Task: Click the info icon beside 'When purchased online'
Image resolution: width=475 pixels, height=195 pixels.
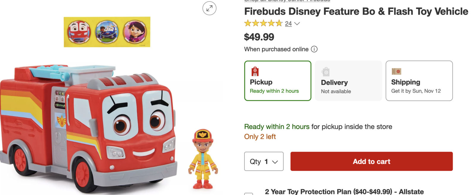Action: (314, 49)
